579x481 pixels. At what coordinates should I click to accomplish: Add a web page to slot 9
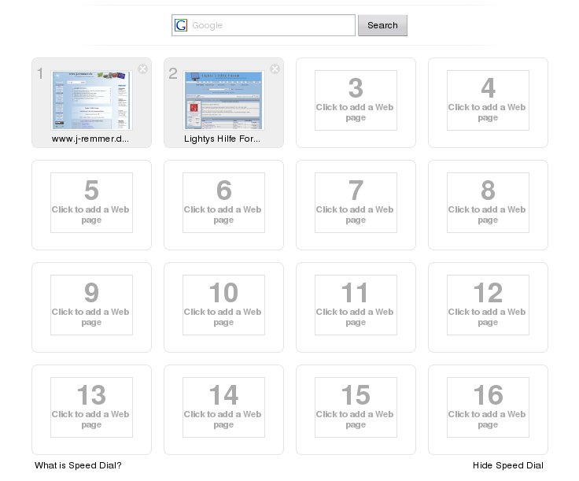pyautogui.click(x=91, y=307)
